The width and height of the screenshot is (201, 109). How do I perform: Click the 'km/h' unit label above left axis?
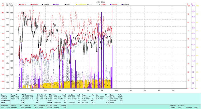11,4
